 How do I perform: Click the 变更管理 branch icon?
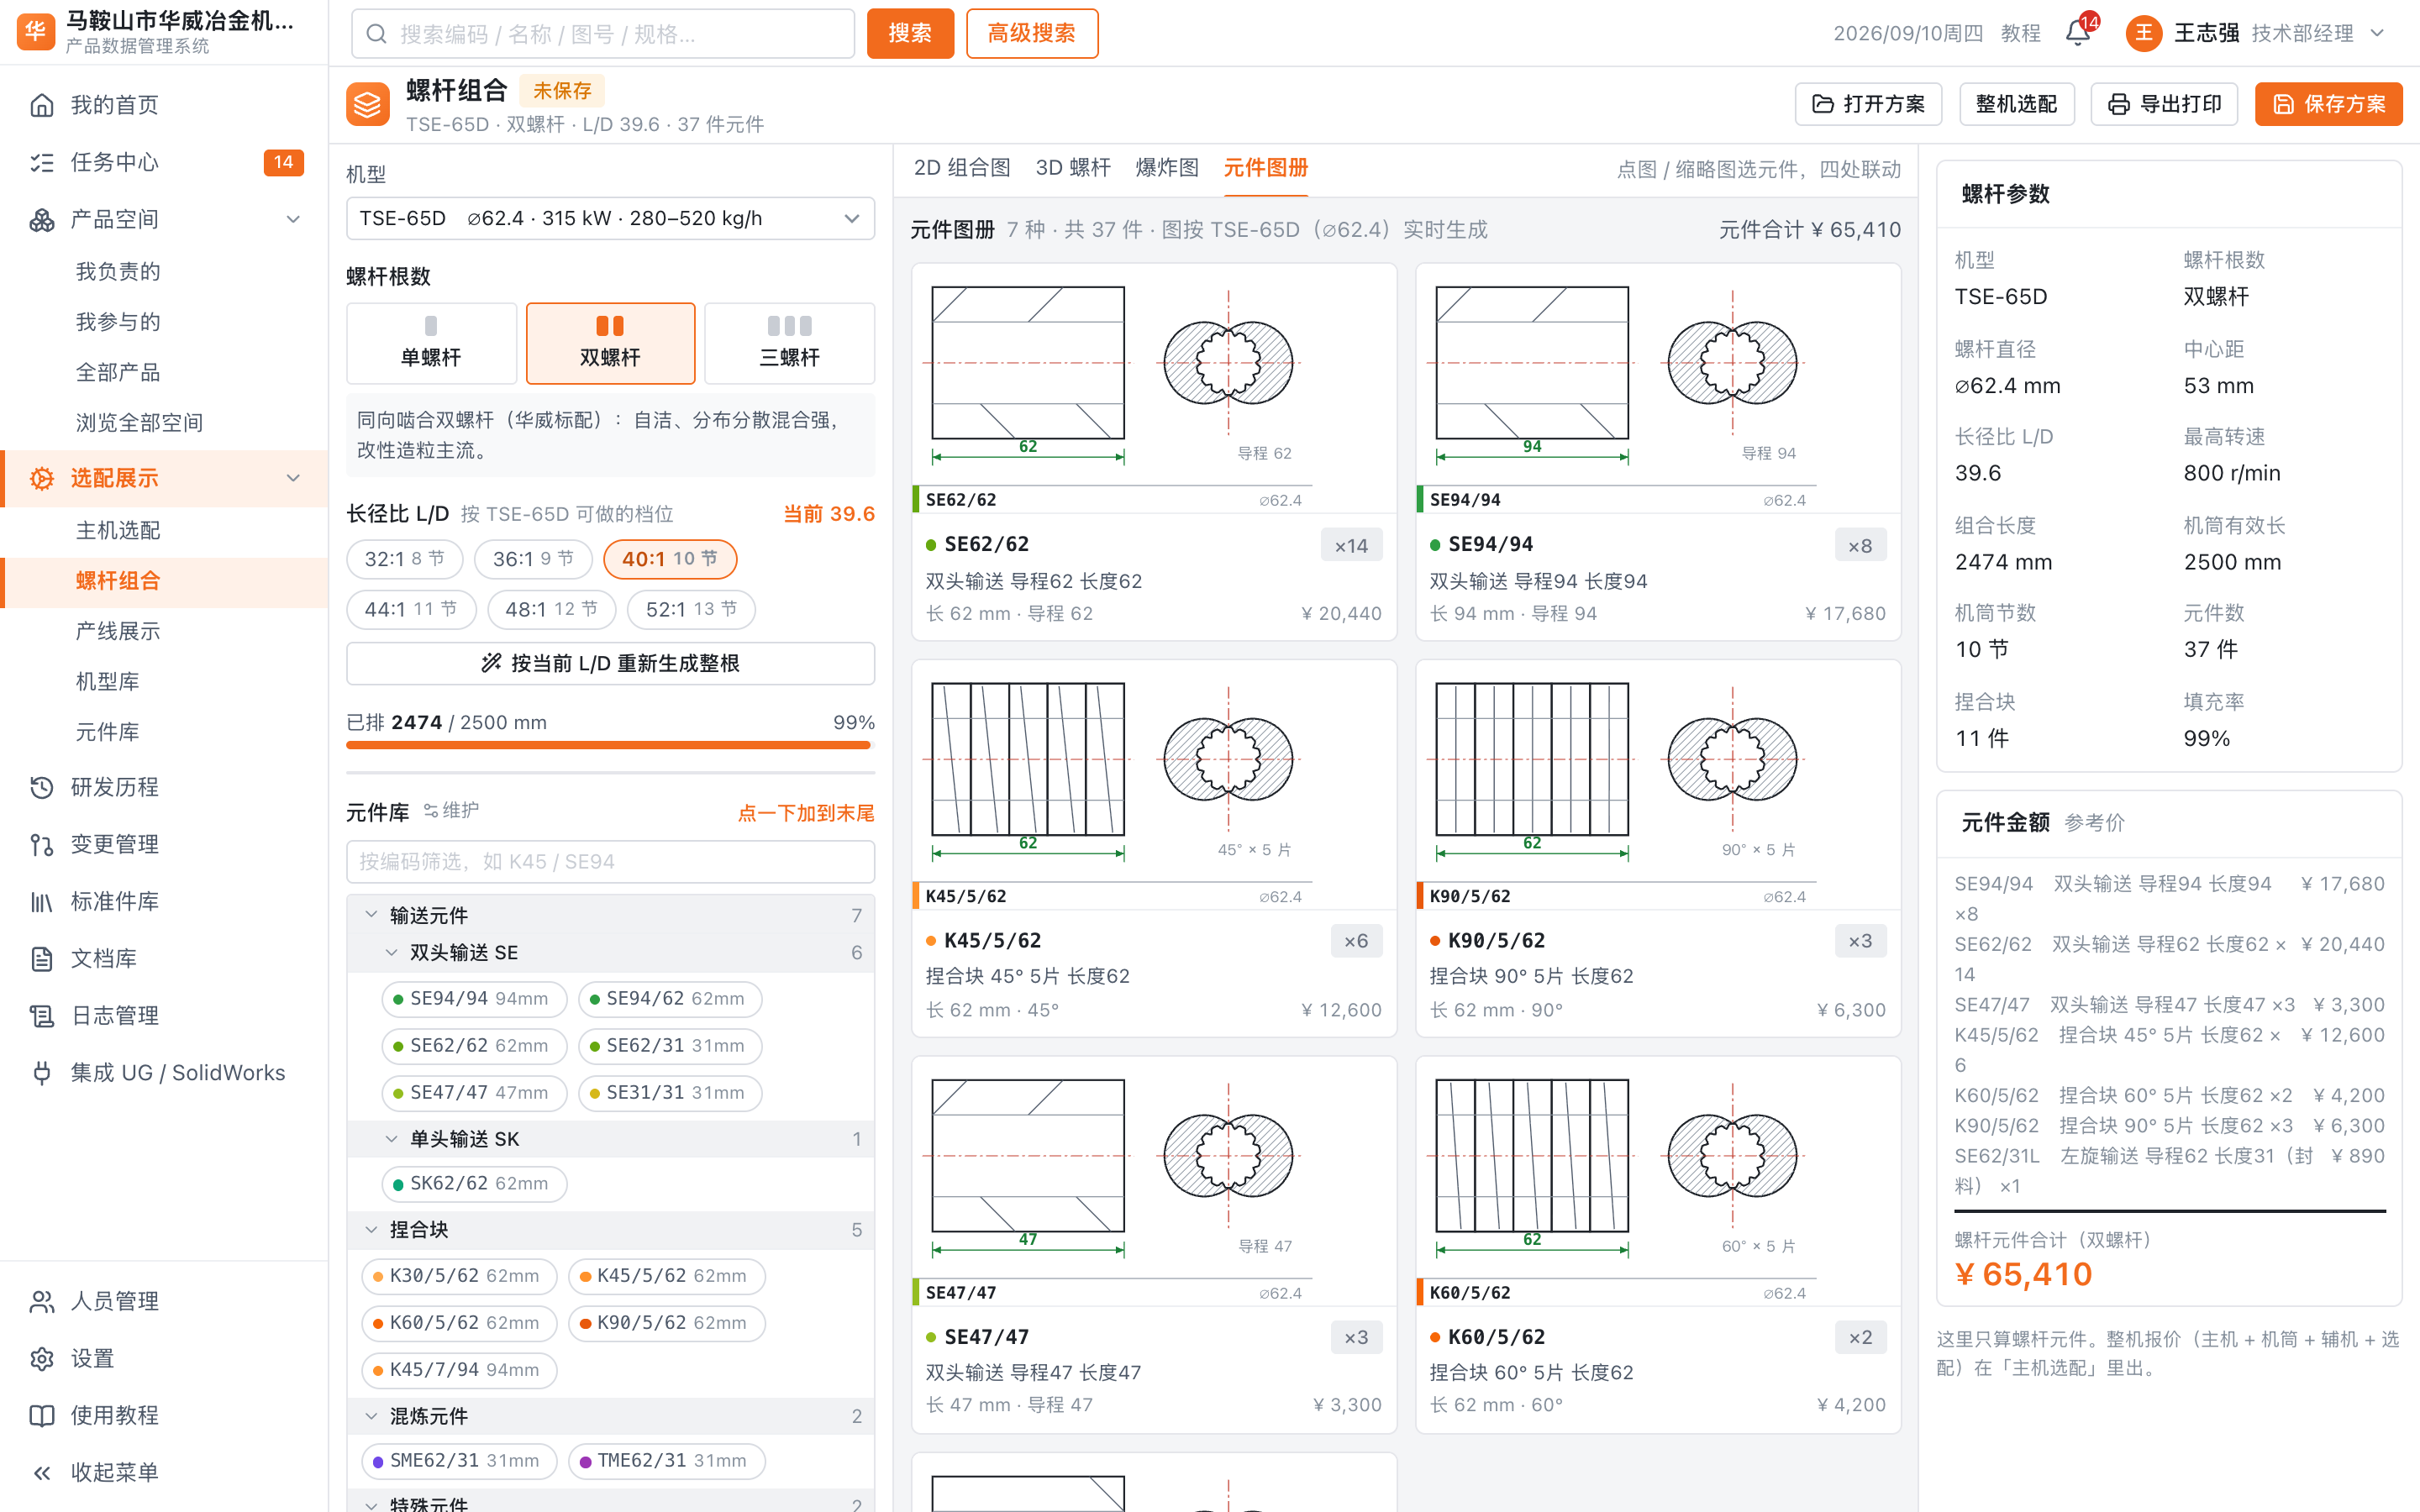[41, 844]
